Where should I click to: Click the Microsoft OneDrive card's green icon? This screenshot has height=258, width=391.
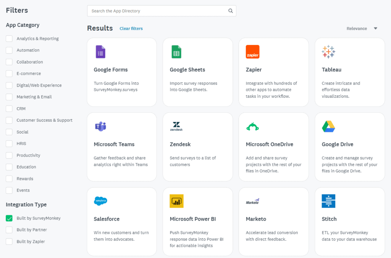pos(253,127)
